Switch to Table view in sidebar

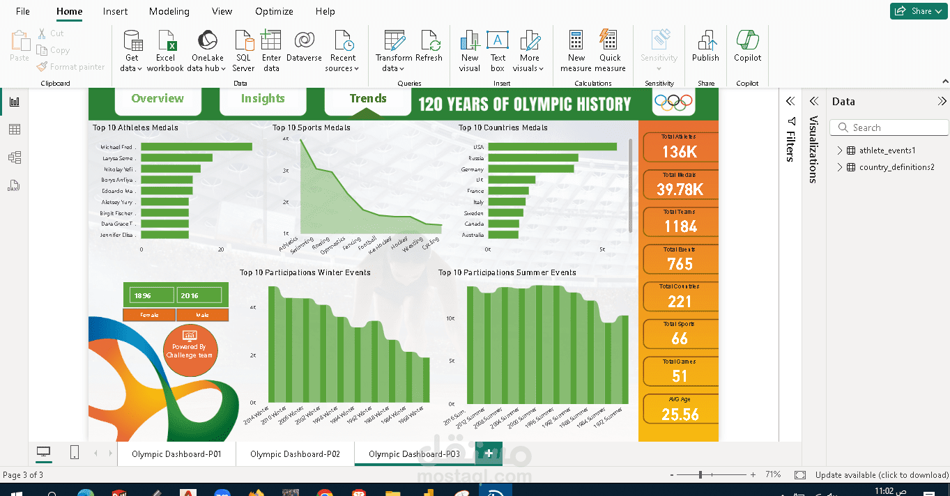[x=15, y=130]
